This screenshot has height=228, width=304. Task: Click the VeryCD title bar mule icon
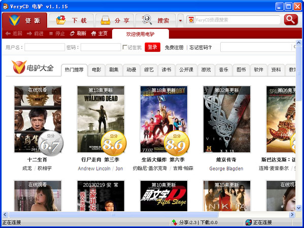(6, 7)
